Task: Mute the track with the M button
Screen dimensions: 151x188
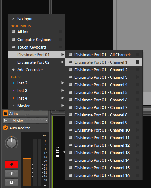Action: tap(11, 182)
